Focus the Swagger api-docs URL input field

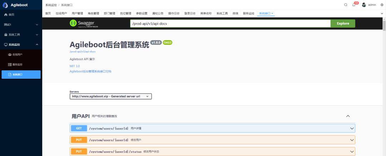(x=230, y=23)
